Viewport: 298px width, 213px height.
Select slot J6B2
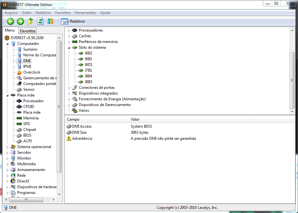click(88, 53)
